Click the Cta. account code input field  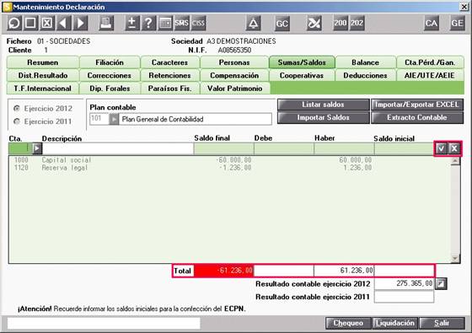[x=20, y=148]
